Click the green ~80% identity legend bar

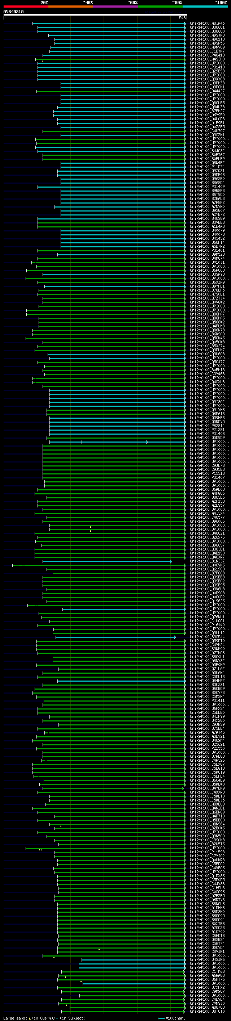pyautogui.click(x=160, y=7)
